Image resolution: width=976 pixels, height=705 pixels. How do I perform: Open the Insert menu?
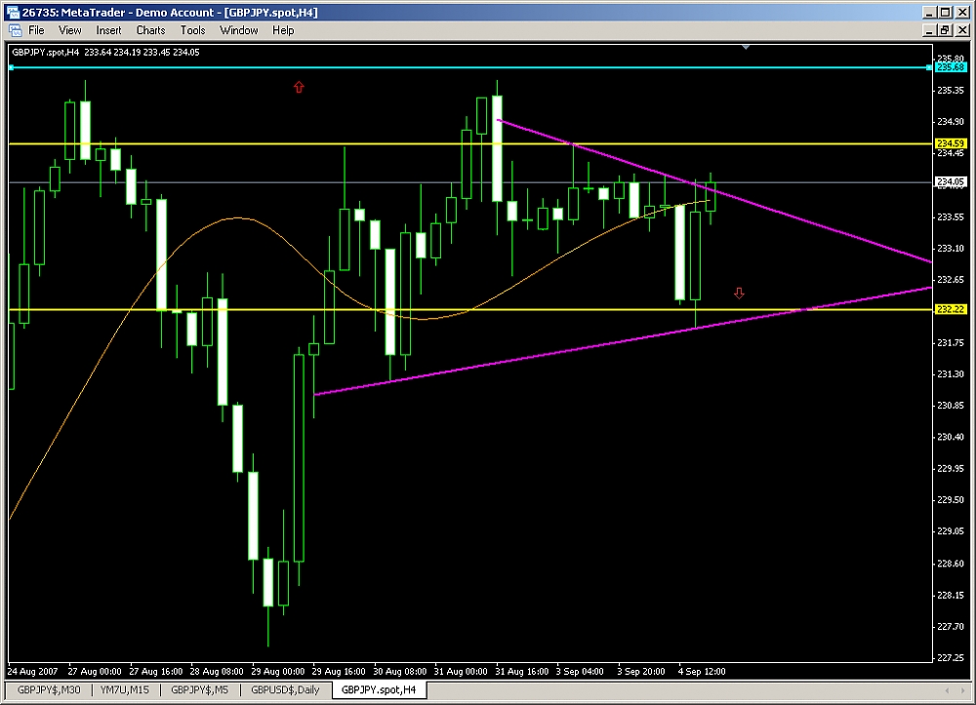pyautogui.click(x=108, y=30)
